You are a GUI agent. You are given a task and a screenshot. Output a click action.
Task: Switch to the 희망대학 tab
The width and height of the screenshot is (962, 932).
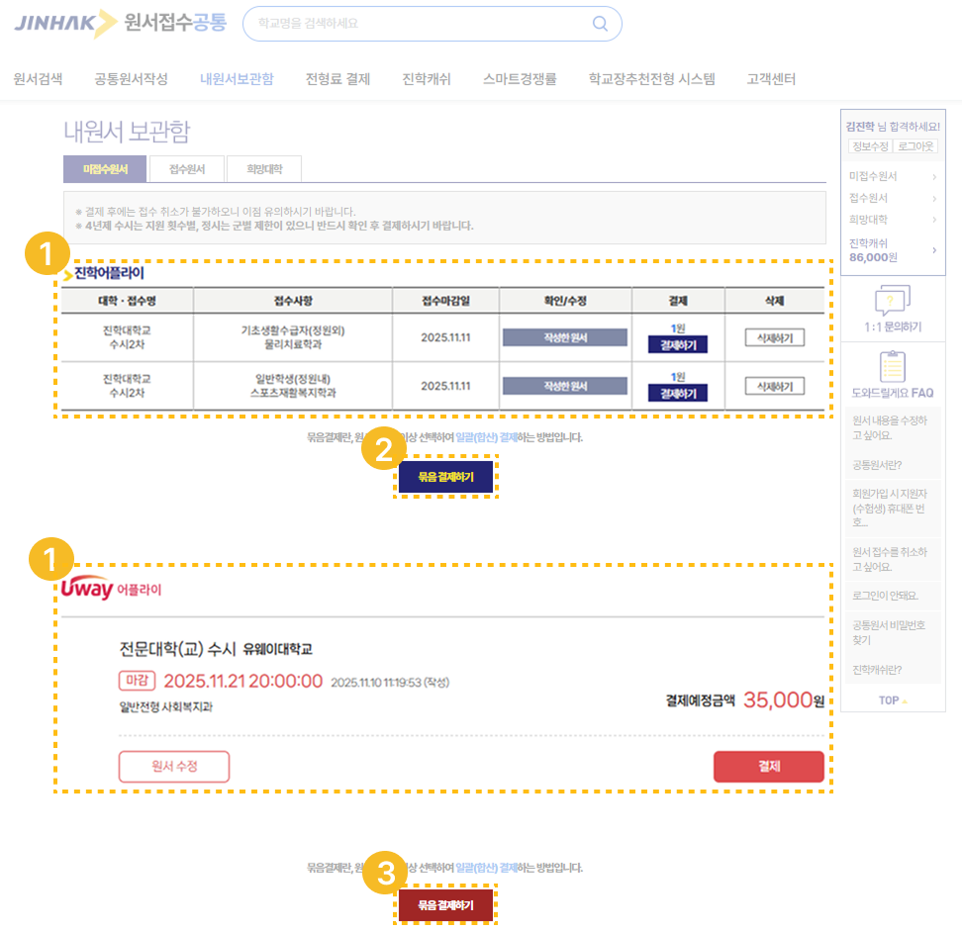tap(262, 169)
